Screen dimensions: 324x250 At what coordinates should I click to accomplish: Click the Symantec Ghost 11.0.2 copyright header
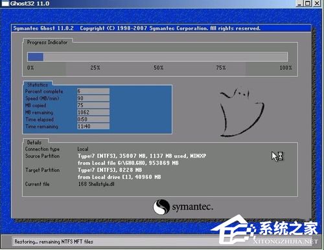click(137, 28)
